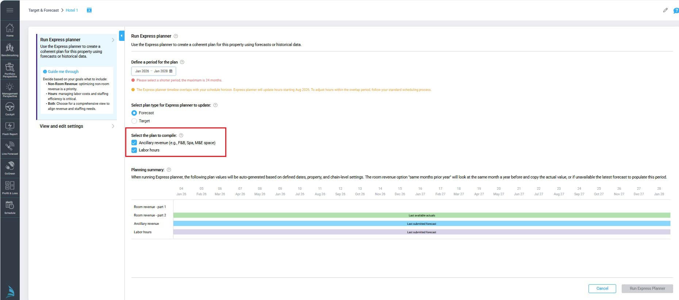Collapse the left panel with blue arrow

(x=122, y=36)
